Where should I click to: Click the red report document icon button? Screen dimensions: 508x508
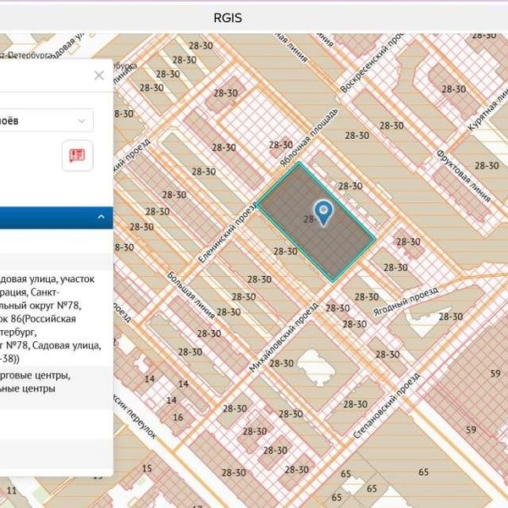tap(78, 156)
